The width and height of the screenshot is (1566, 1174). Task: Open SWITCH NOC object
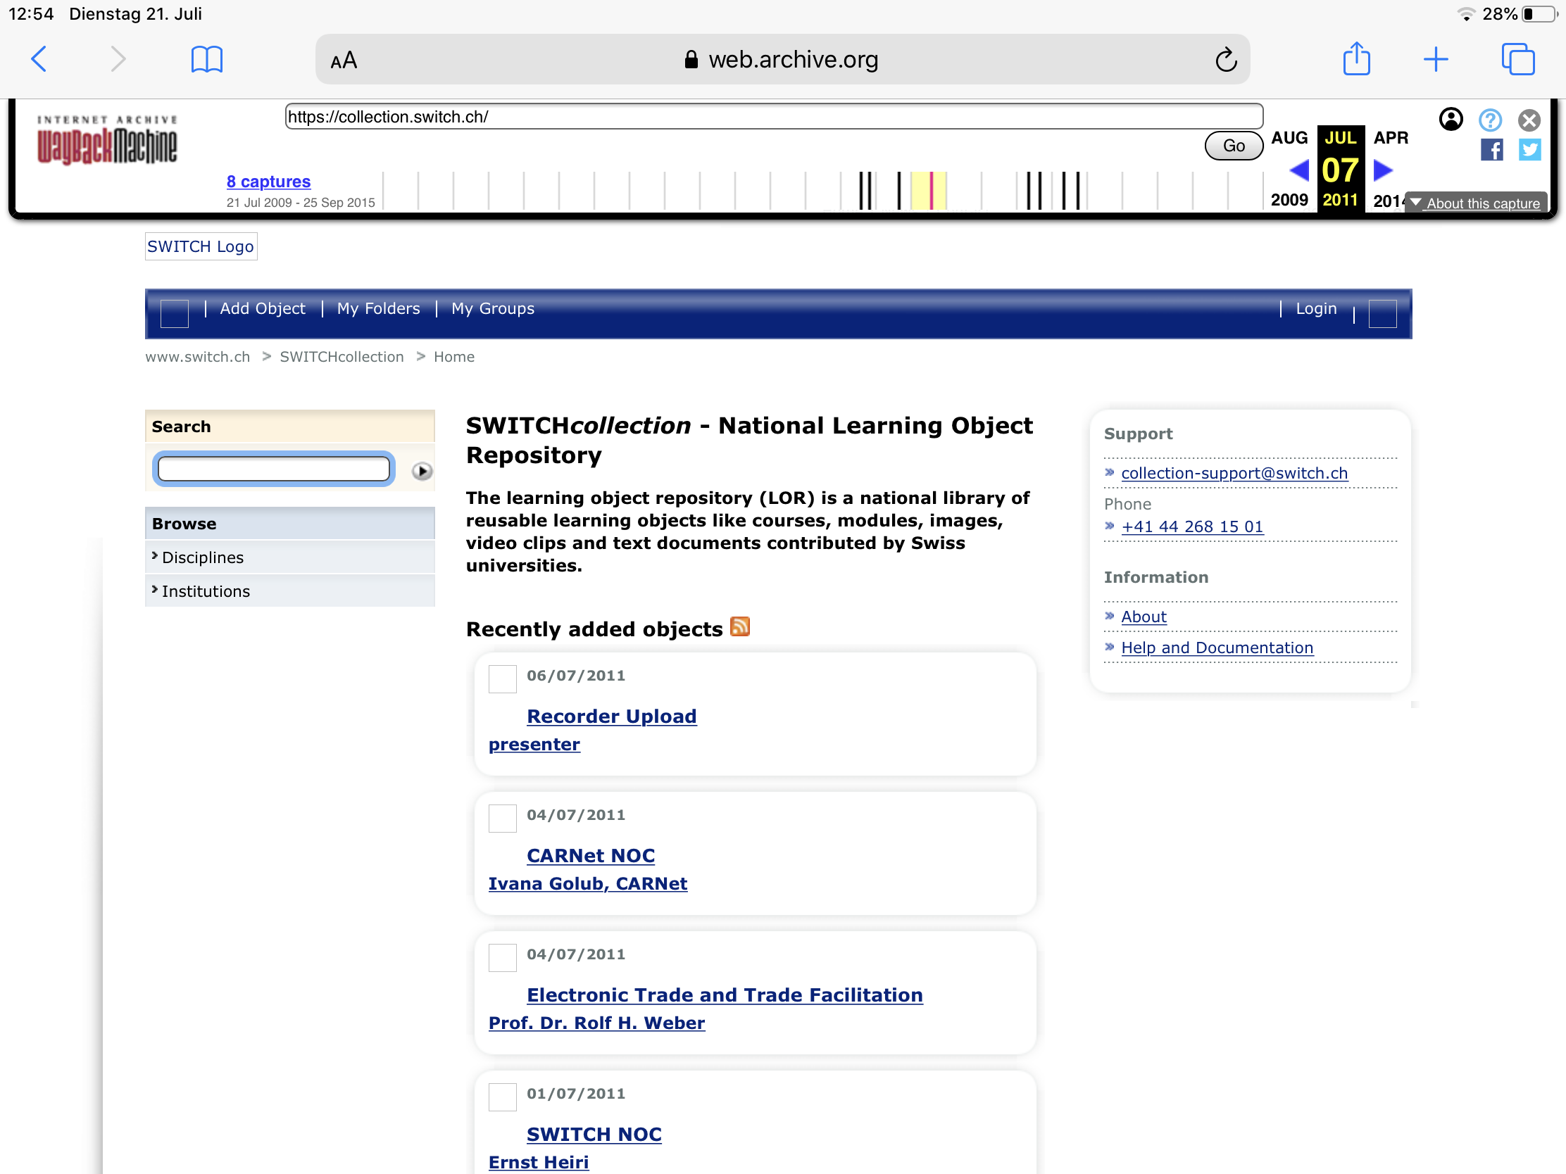click(x=594, y=1135)
